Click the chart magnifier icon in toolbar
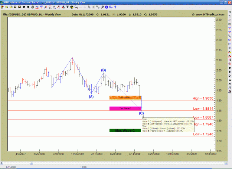 pos(54,7)
